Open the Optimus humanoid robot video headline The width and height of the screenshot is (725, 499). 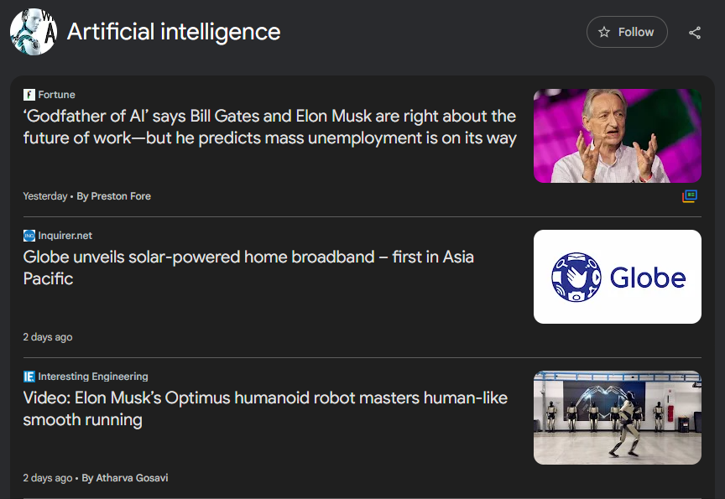[x=265, y=408]
